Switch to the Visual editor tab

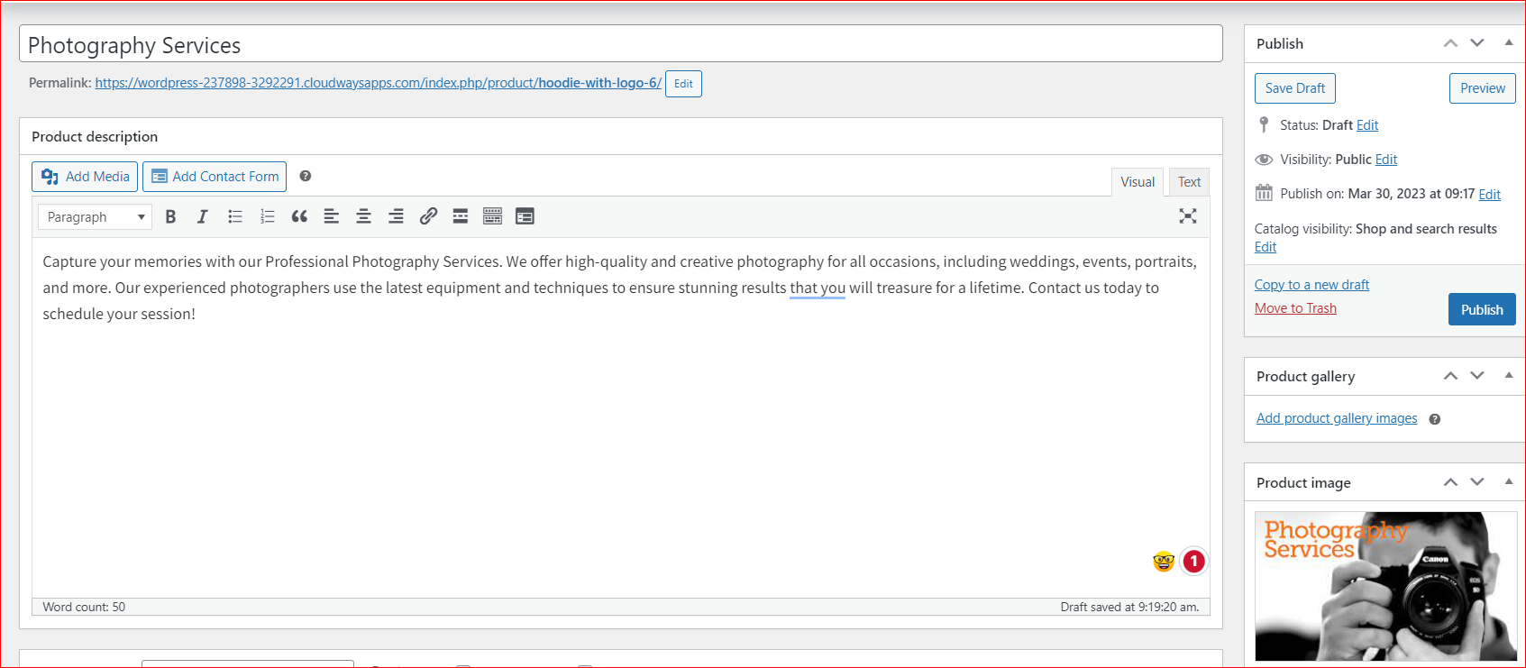point(1137,182)
